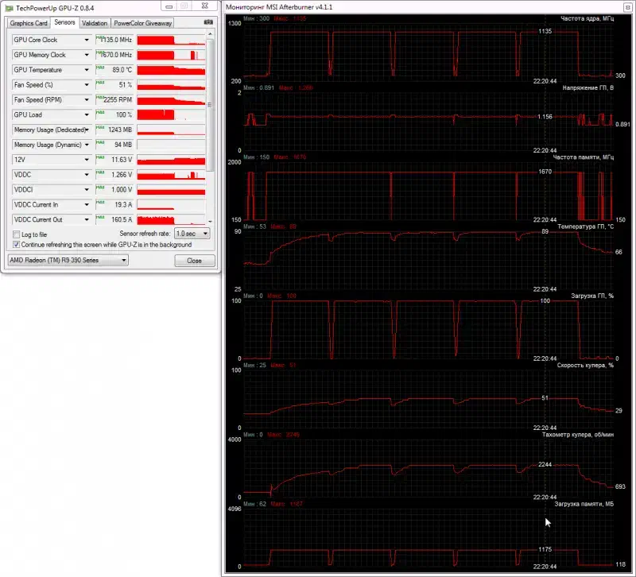This screenshot has width=636, height=577.
Task: Expand the GPU Temperature sensor dropdown
Action: coord(86,70)
